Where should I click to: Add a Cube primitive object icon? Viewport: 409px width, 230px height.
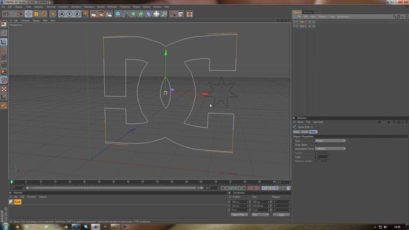click(x=118, y=14)
